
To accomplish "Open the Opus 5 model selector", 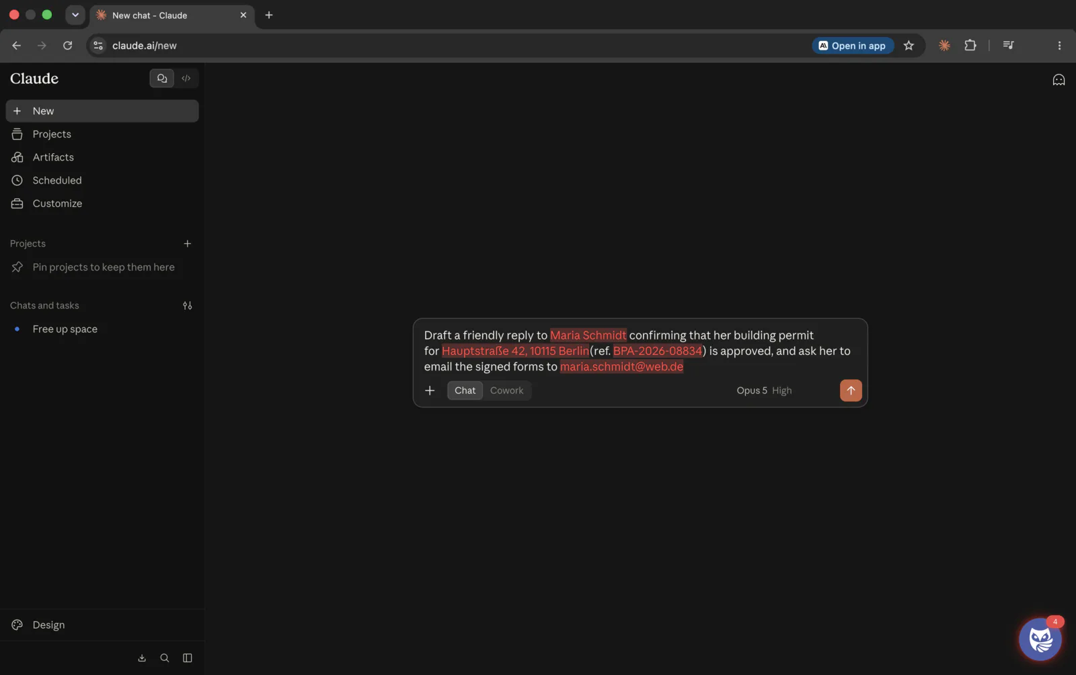I will click(764, 391).
